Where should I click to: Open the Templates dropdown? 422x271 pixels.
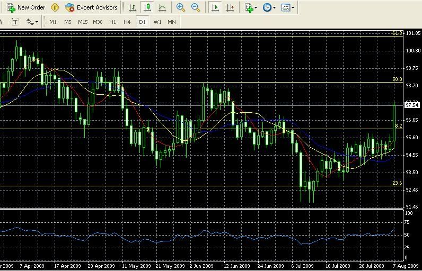tap(288, 7)
